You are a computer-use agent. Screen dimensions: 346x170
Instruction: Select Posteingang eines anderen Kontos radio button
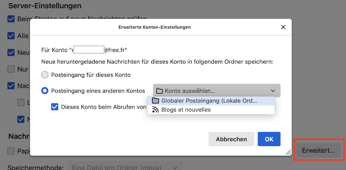coord(45,91)
